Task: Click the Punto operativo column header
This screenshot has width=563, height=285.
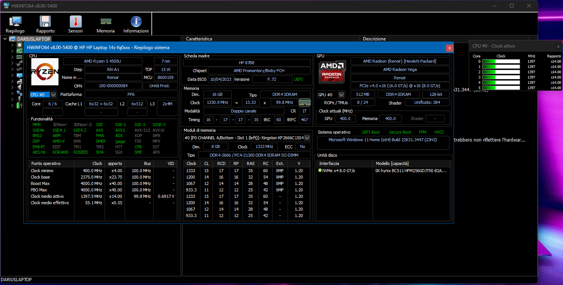Action: (x=51, y=164)
